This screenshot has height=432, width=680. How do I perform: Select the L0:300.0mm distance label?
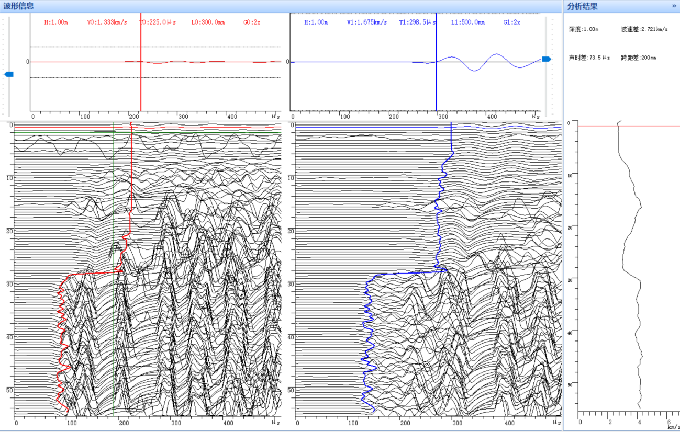tap(207, 22)
